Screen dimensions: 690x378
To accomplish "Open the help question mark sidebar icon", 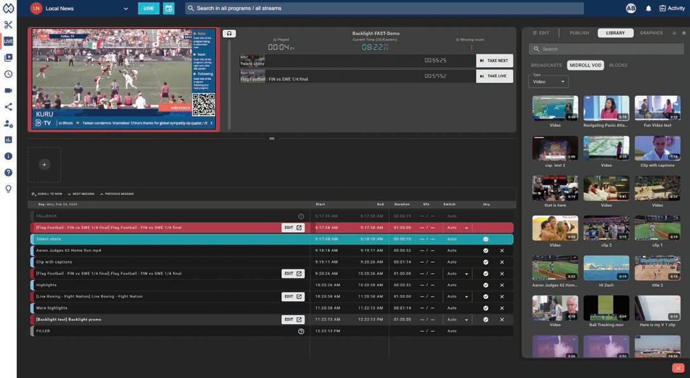I will (8, 173).
